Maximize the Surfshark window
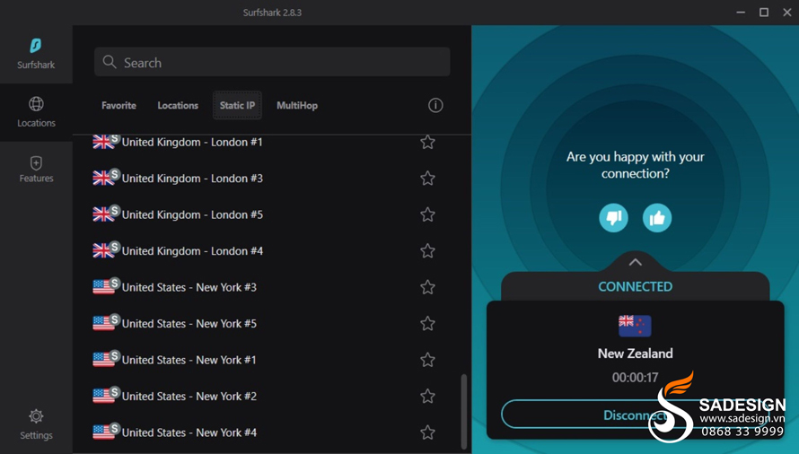This screenshot has height=454, width=799. pyautogui.click(x=764, y=13)
